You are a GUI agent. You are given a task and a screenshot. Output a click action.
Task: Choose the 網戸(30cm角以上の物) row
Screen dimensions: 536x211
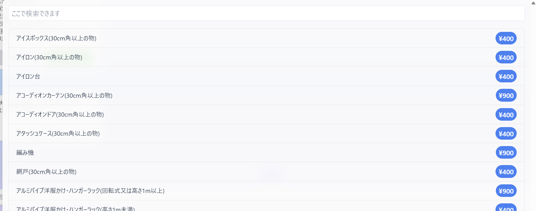46,172
